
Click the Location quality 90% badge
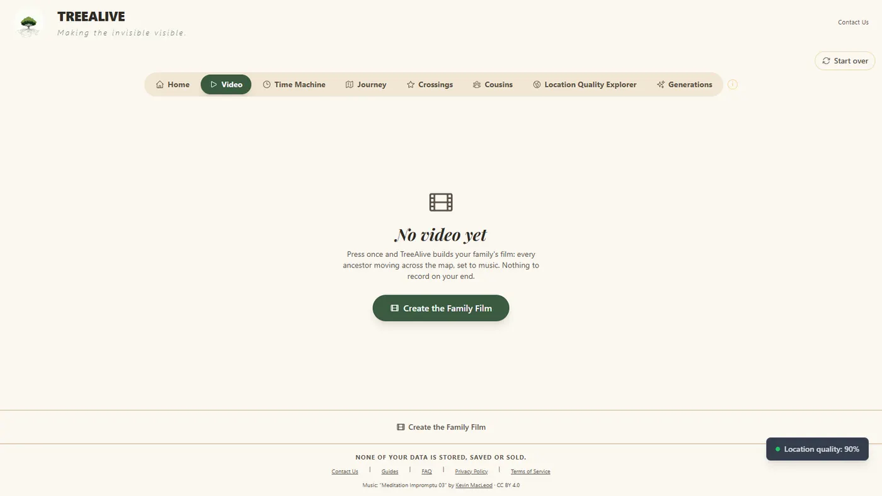point(817,449)
